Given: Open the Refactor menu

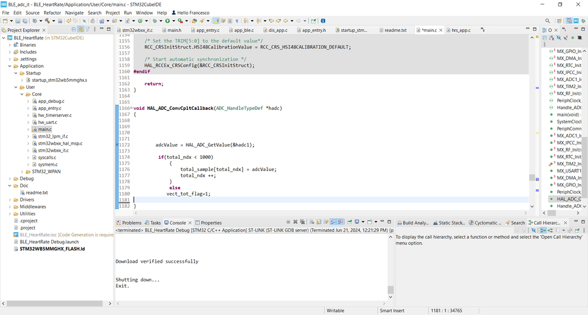Looking at the screenshot, I should coord(52,12).
